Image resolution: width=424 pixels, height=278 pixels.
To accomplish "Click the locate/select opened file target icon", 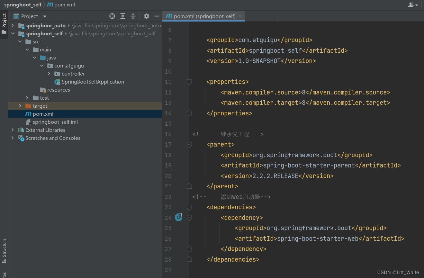I will [x=112, y=16].
